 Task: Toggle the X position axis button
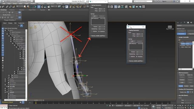tap(188, 92)
